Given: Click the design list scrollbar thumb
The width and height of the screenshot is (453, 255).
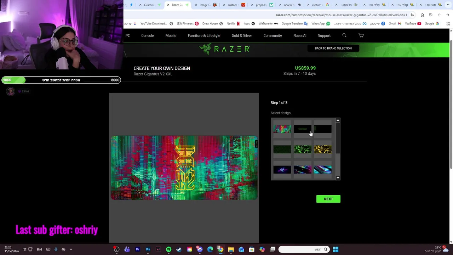Looking at the screenshot, I should pyautogui.click(x=338, y=138).
